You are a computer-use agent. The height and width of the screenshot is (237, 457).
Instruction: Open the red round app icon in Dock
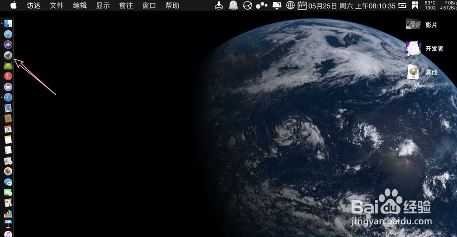[x=8, y=76]
